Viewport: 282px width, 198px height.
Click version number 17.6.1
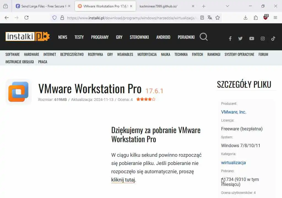[x=154, y=91]
